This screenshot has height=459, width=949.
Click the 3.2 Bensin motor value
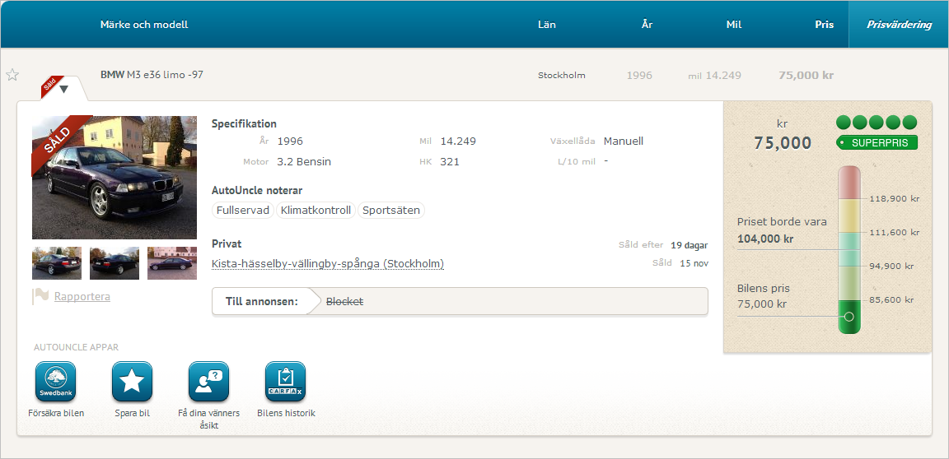tap(304, 162)
